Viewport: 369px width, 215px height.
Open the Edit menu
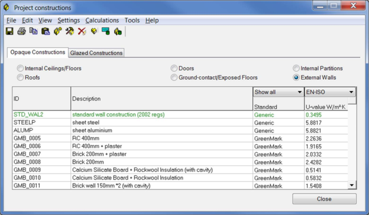click(x=27, y=21)
